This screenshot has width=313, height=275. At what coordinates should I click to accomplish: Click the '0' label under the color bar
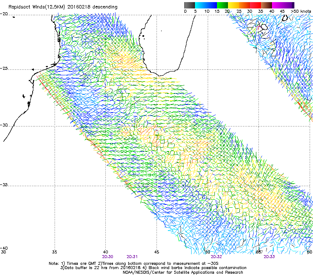click(185, 11)
